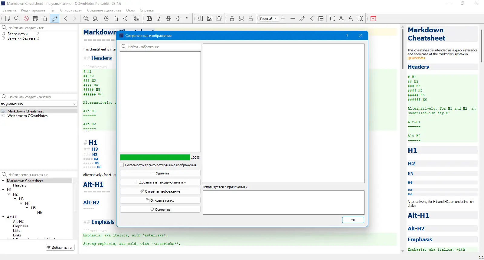The width and height of the screenshot is (484, 260).
Task: Apply bold formatting with B icon
Action: (x=149, y=18)
